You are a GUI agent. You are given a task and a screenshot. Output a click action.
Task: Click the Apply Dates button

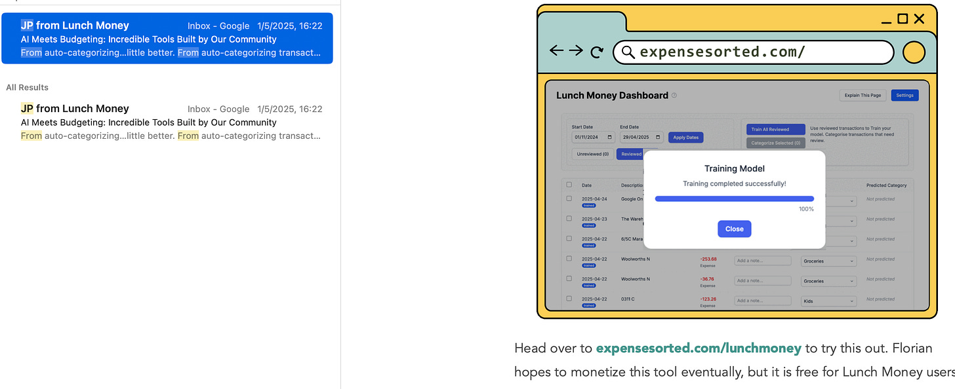coord(685,138)
